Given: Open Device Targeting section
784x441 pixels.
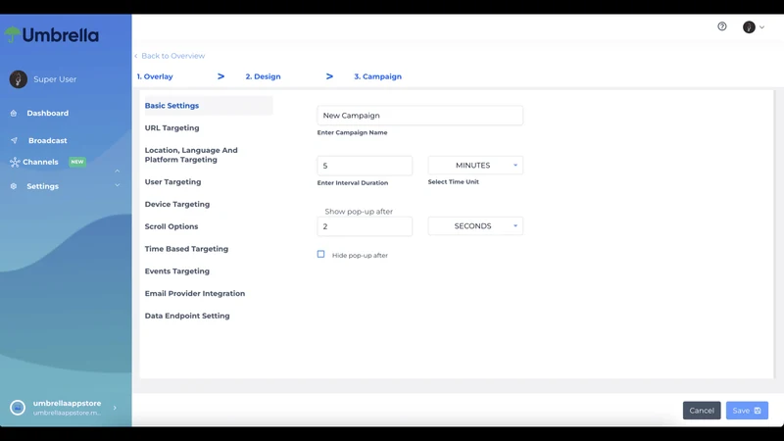Looking at the screenshot, I should click(177, 204).
